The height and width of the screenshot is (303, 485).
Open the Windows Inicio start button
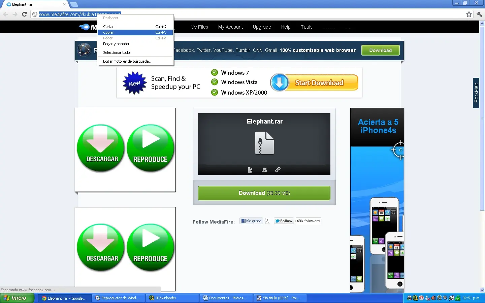17,298
